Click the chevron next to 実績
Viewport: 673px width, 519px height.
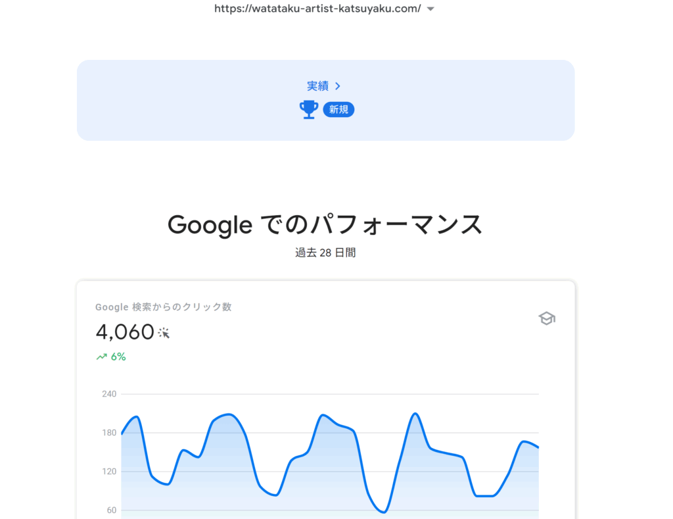tap(338, 86)
